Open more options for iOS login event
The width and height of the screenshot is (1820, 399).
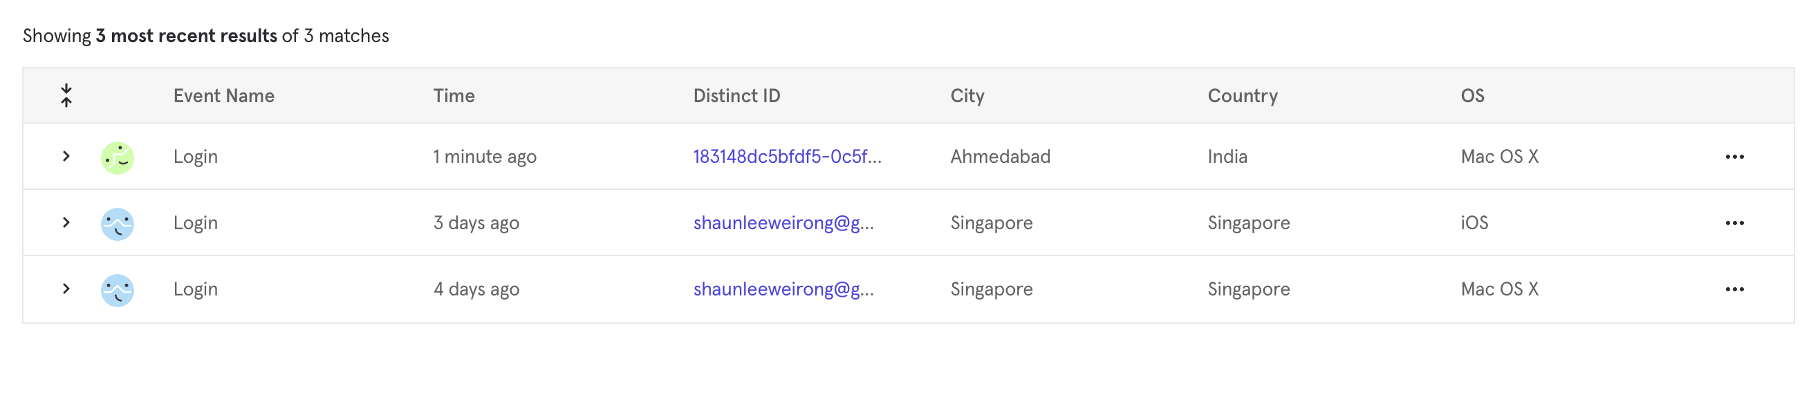coord(1734,223)
